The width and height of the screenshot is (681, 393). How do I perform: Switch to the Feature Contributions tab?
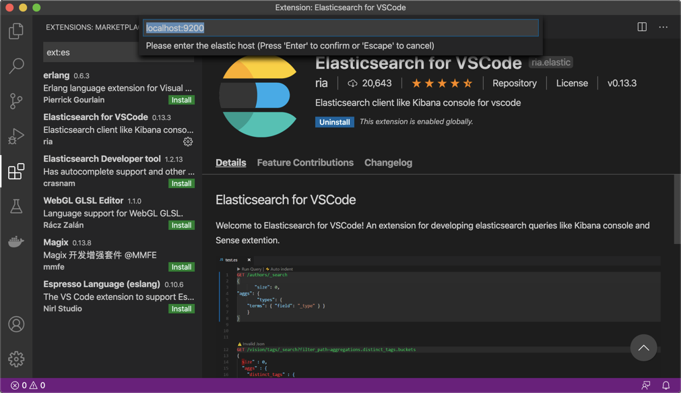tap(305, 162)
